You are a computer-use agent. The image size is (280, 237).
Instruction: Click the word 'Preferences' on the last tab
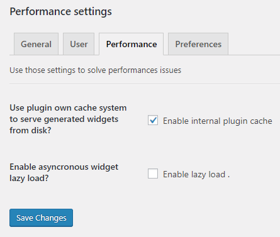(198, 44)
